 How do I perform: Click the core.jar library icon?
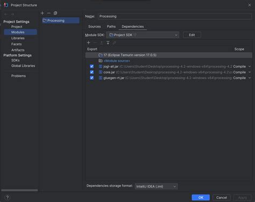point(101,72)
